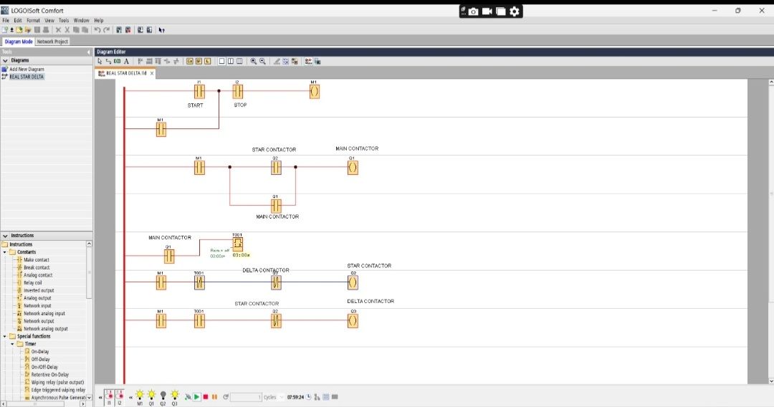Pause the simulation
Screen dimensions: 774x407
(214, 397)
